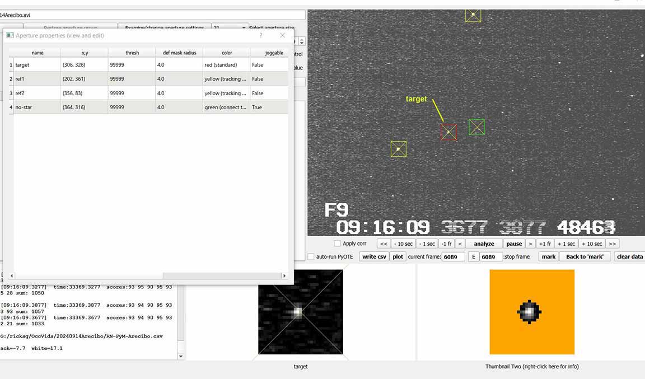The height and width of the screenshot is (379, 645).
Task: Click Back to 'mark' button
Action: tap(585, 257)
